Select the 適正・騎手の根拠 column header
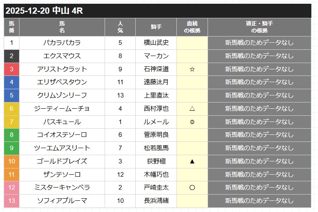The width and height of the screenshot is (318, 212). click(x=259, y=27)
